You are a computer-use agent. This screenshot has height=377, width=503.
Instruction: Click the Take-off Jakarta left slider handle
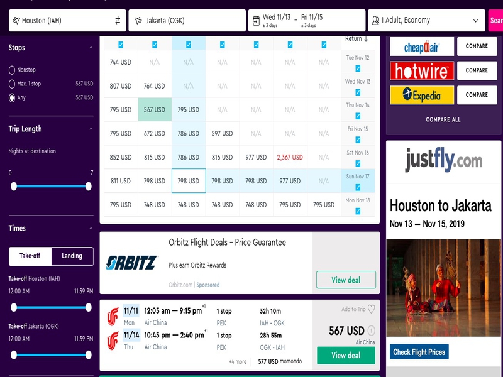[x=14, y=355]
